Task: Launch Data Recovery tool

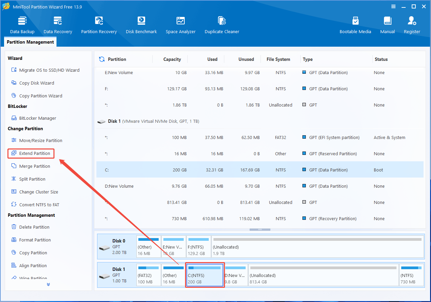Action: click(58, 25)
